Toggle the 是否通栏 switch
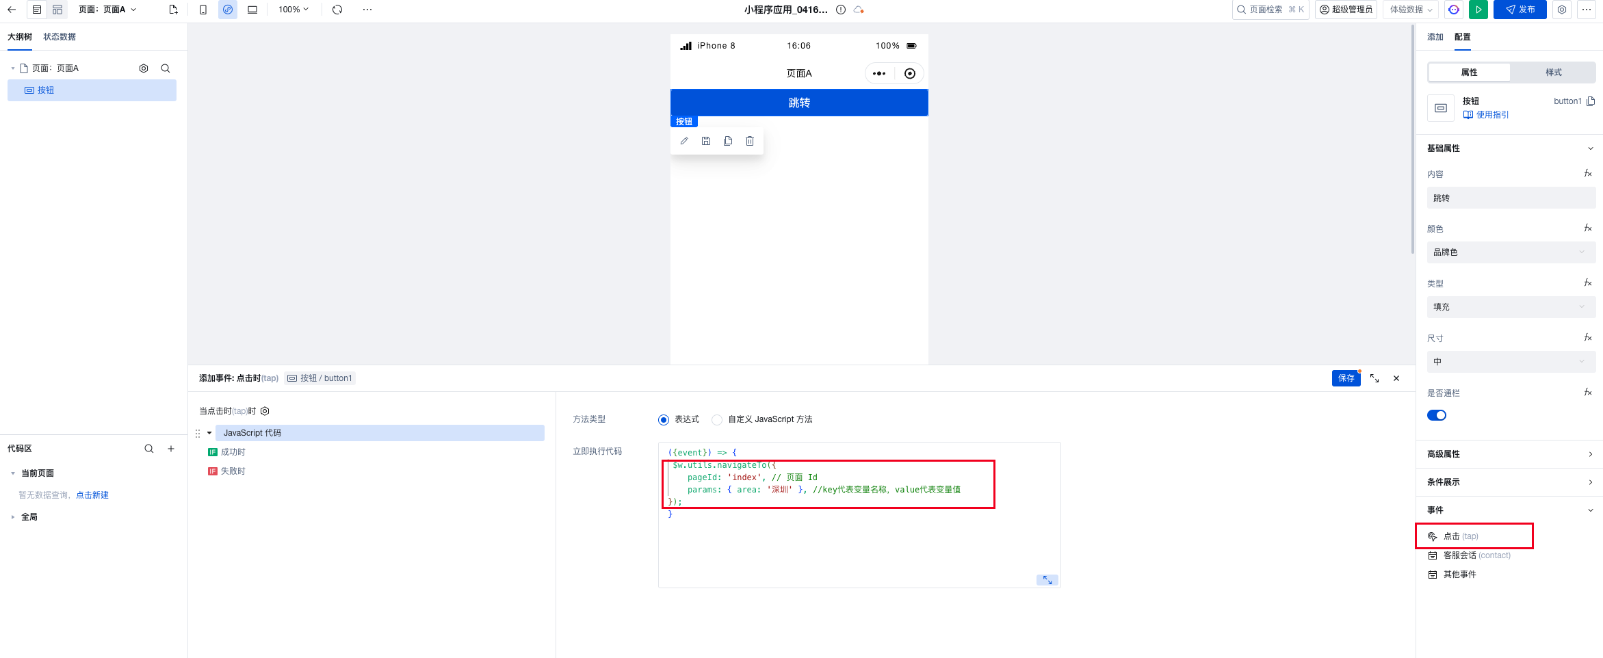 coord(1437,415)
